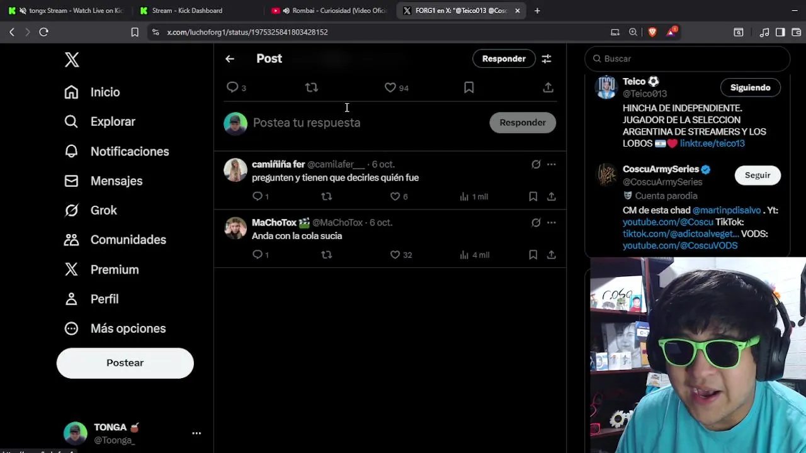
Task: Repost MaChoTox's reply
Action: (x=326, y=254)
